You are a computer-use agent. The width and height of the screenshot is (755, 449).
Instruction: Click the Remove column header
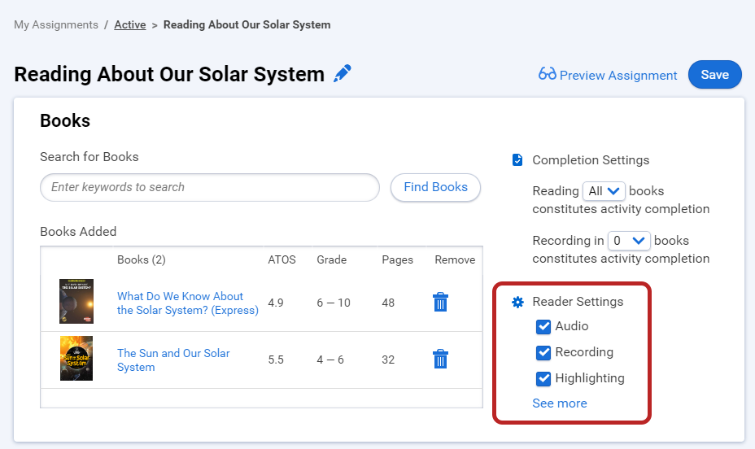pyautogui.click(x=455, y=259)
